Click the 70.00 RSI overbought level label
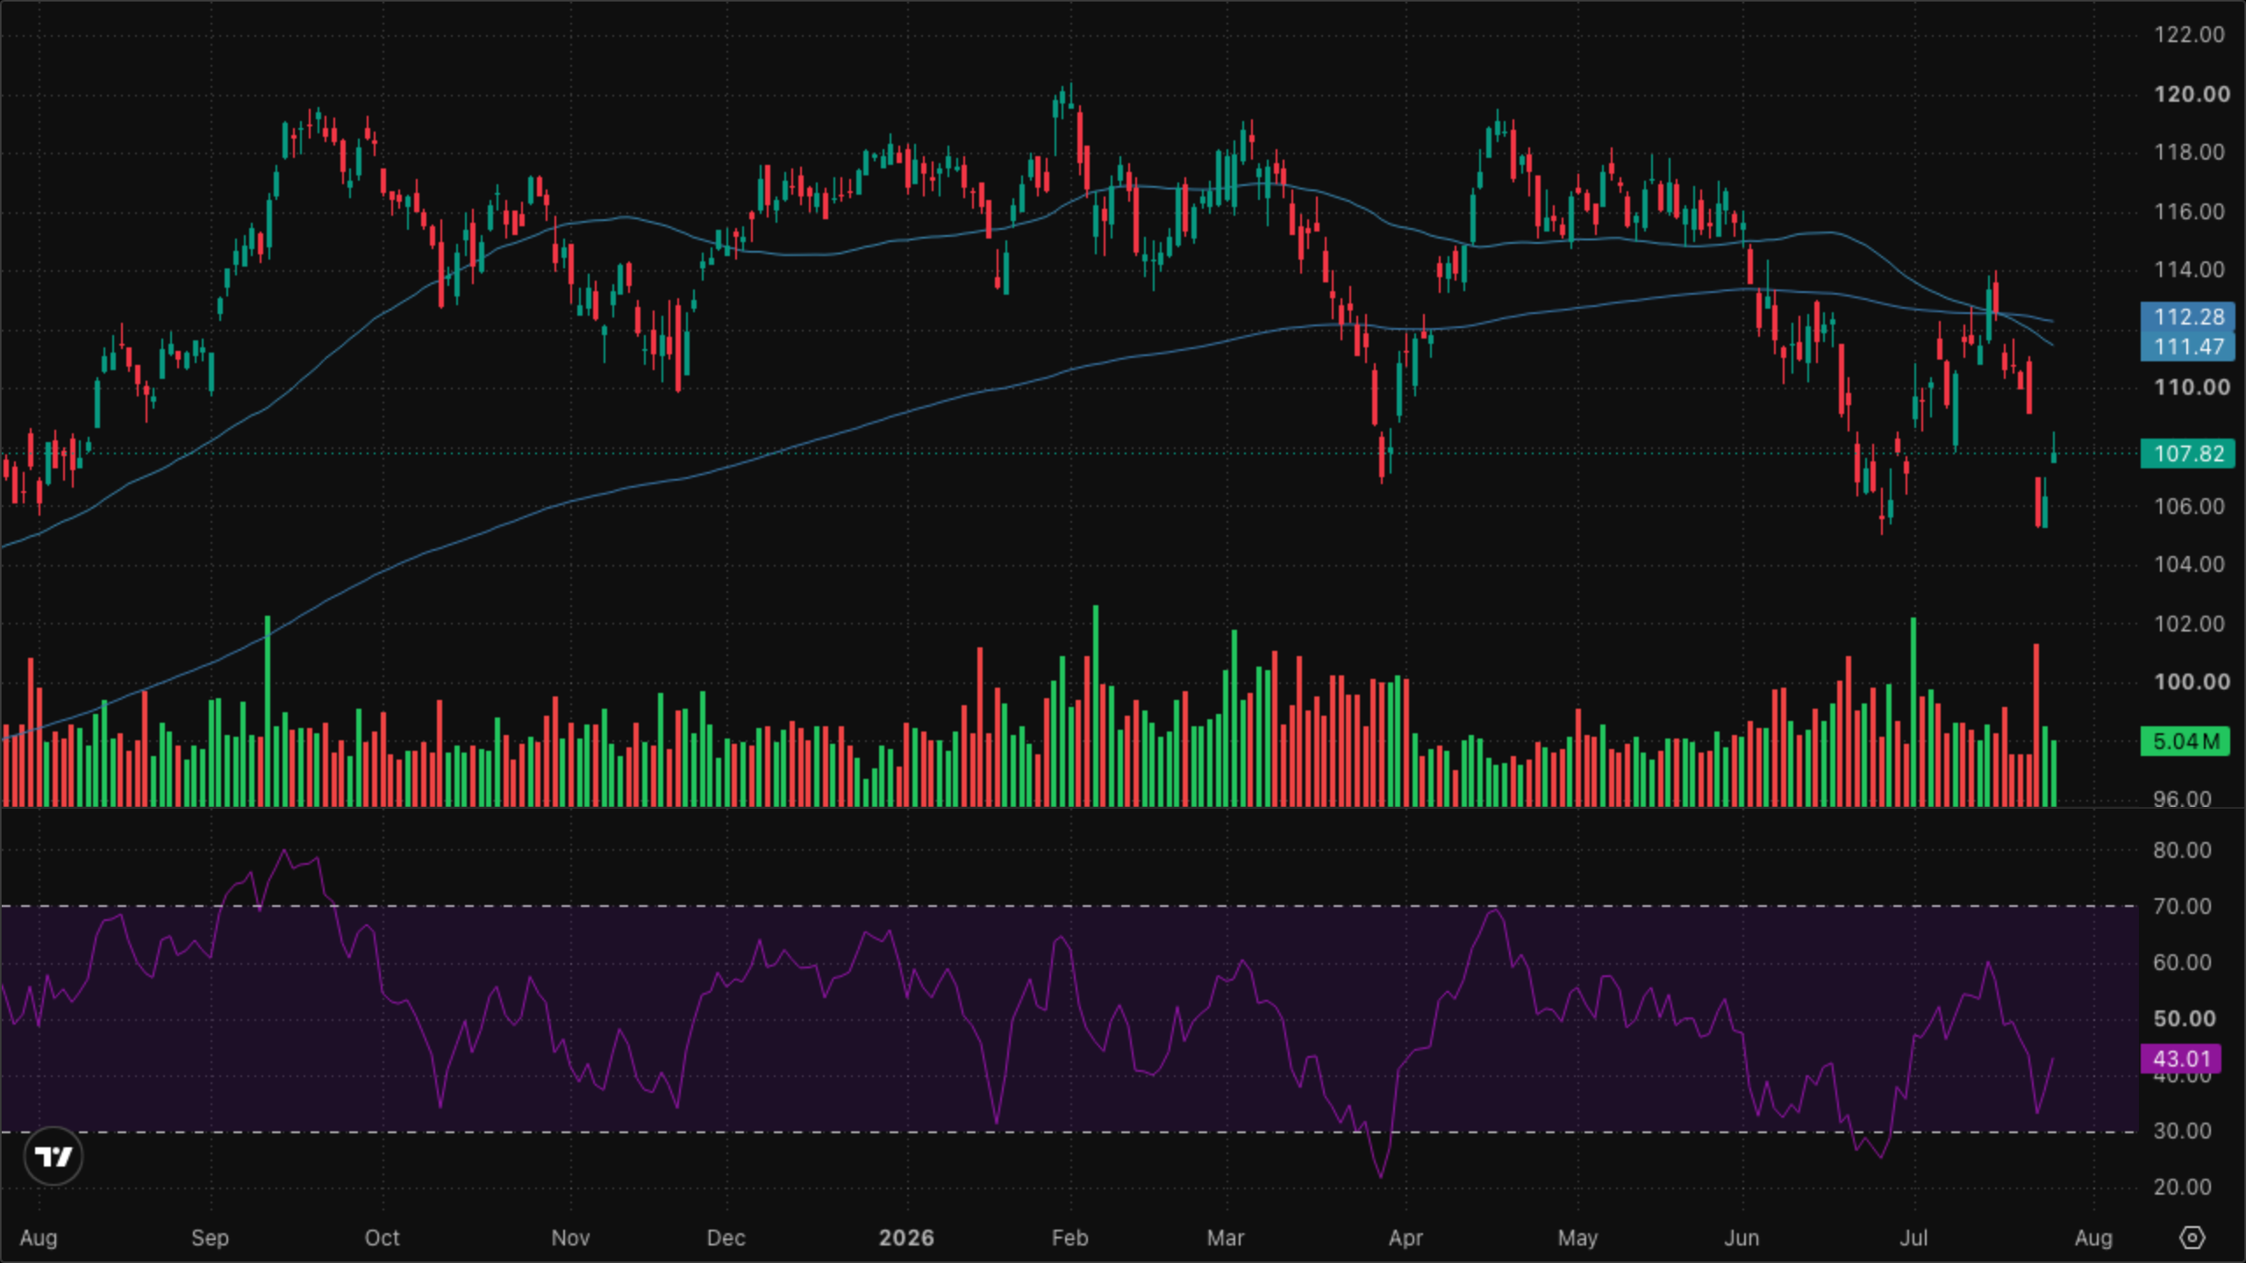Viewport: 2246px width, 1263px height. 2183,906
